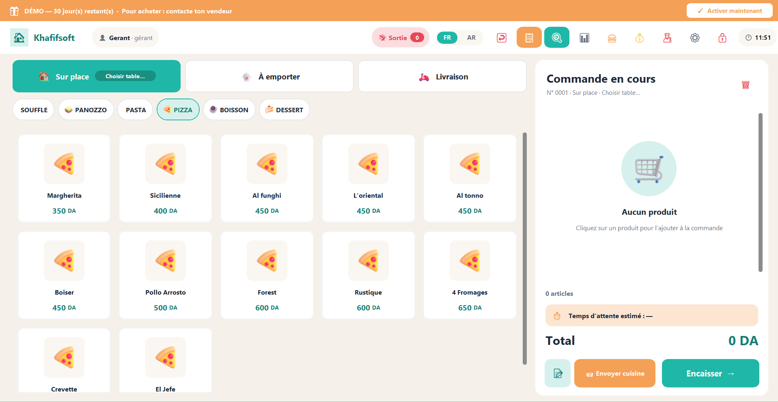Click the Total 0 DA amount
This screenshot has height=402, width=778.
coord(743,341)
